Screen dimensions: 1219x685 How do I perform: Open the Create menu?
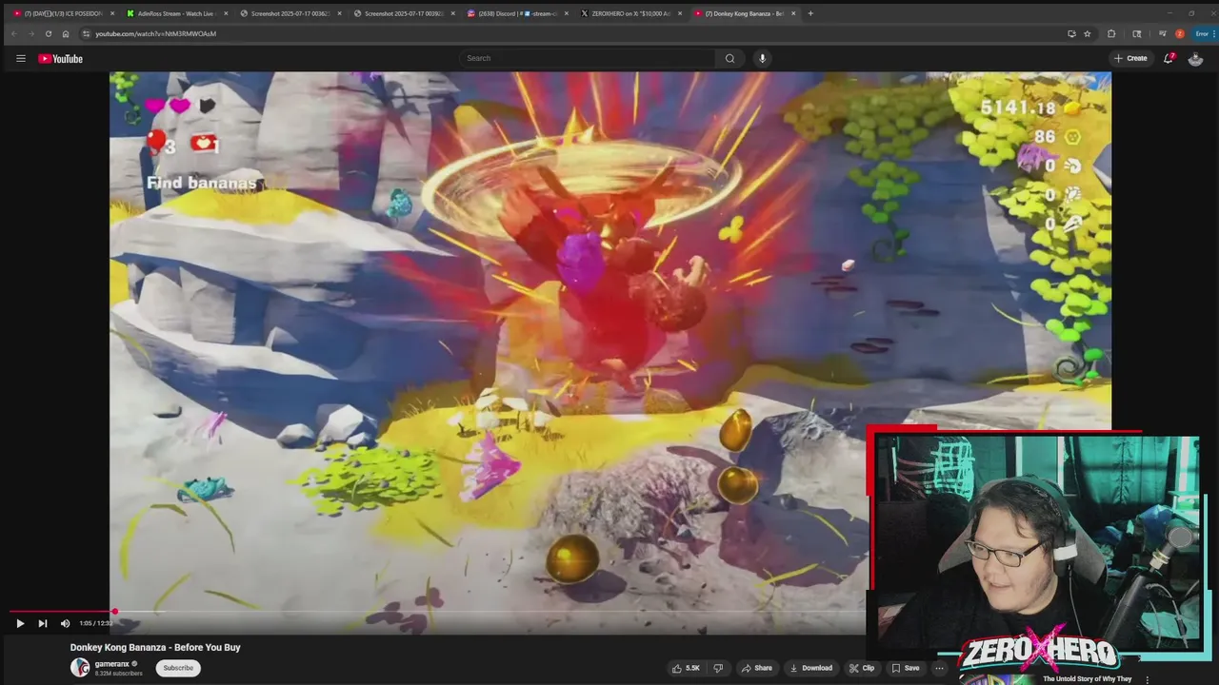[x=1130, y=58]
